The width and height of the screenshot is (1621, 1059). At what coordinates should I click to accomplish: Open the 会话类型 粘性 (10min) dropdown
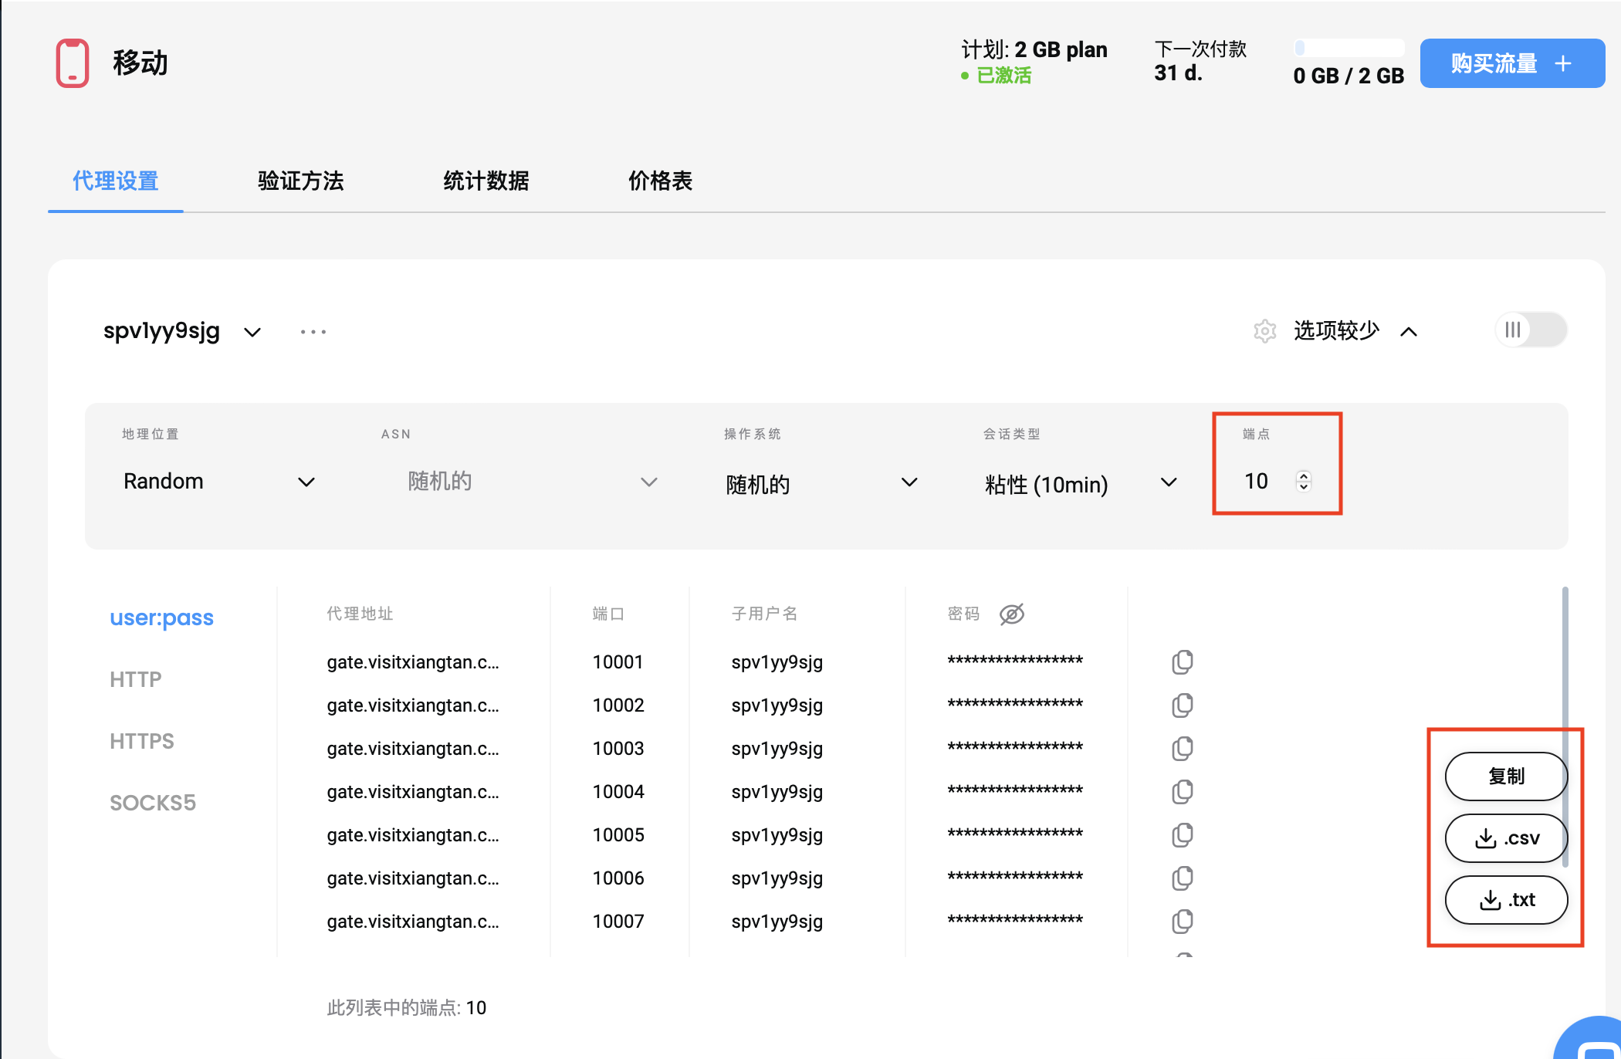point(1081,483)
